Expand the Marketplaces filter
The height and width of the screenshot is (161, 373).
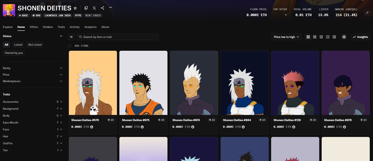32,81
